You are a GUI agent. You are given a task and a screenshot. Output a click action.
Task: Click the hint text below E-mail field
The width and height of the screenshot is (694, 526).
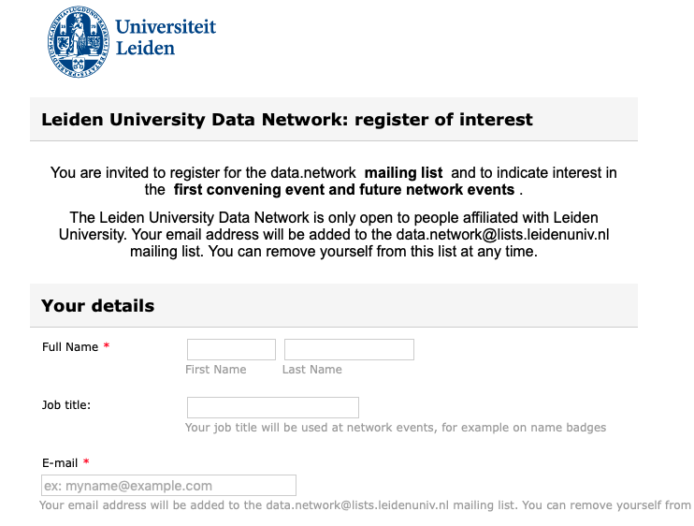coord(365,505)
